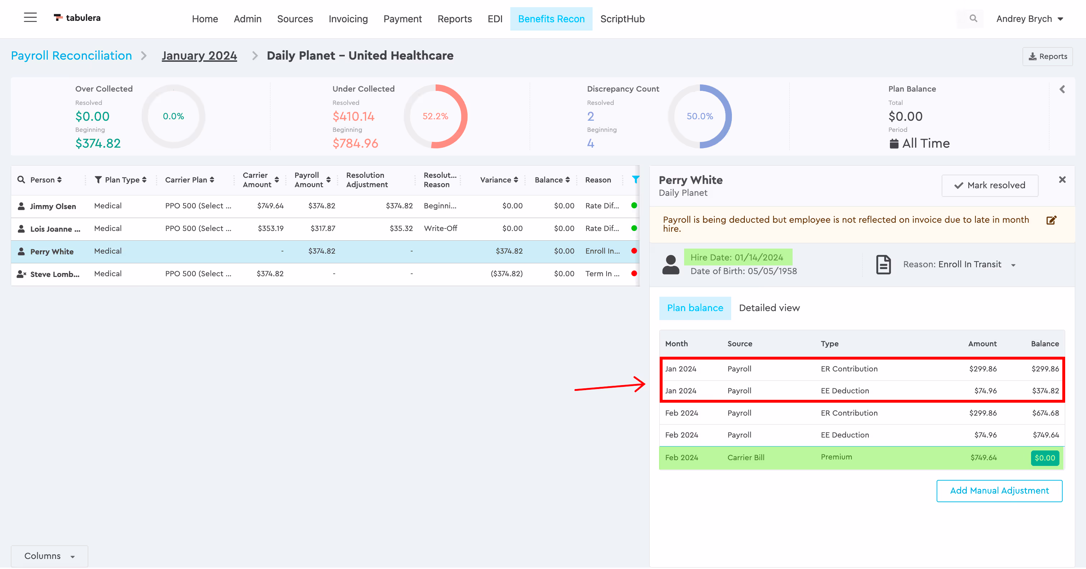Click the Hire Date 01/14/2024 highlight

point(738,257)
